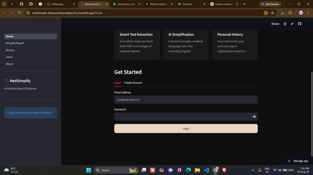Switch to the MediSimplify tab
Image resolution: width=313 pixels, height=175 pixels.
click(94, 4)
